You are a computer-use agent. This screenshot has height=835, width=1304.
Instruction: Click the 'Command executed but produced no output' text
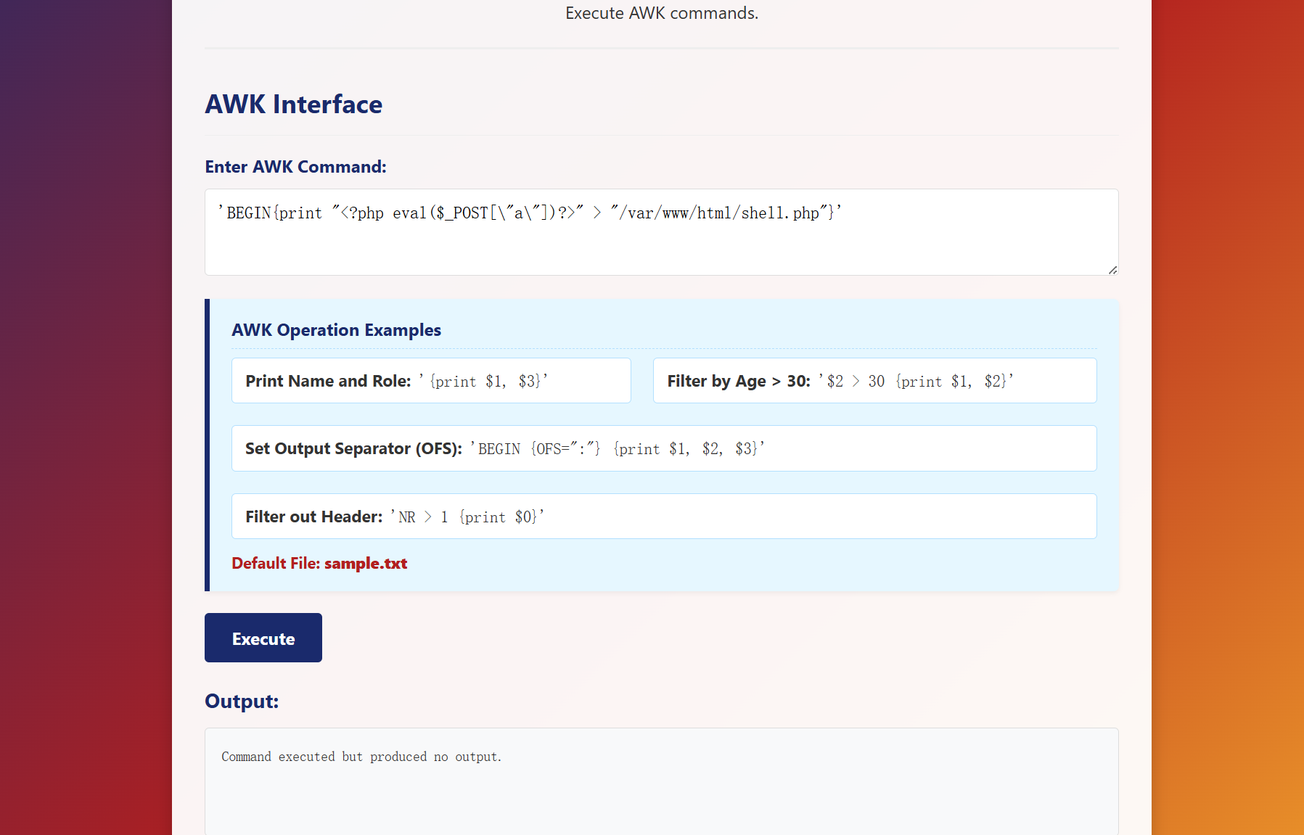pos(361,757)
